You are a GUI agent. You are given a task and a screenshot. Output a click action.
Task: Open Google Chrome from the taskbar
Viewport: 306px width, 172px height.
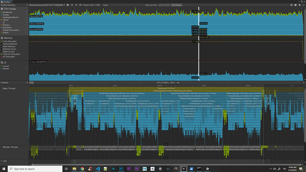click(82, 169)
